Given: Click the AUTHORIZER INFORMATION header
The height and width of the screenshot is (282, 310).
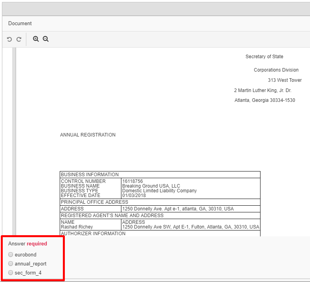Looking at the screenshot, I should coord(160,234).
